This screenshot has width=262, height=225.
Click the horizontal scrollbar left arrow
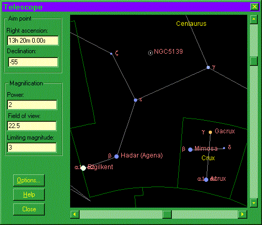pos(75,214)
